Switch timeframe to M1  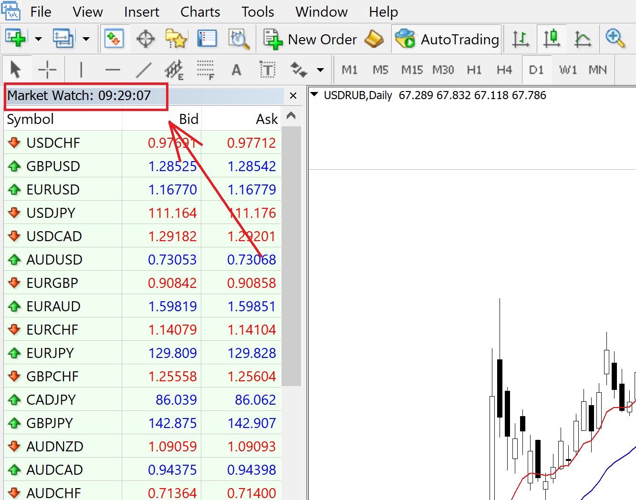[350, 70]
